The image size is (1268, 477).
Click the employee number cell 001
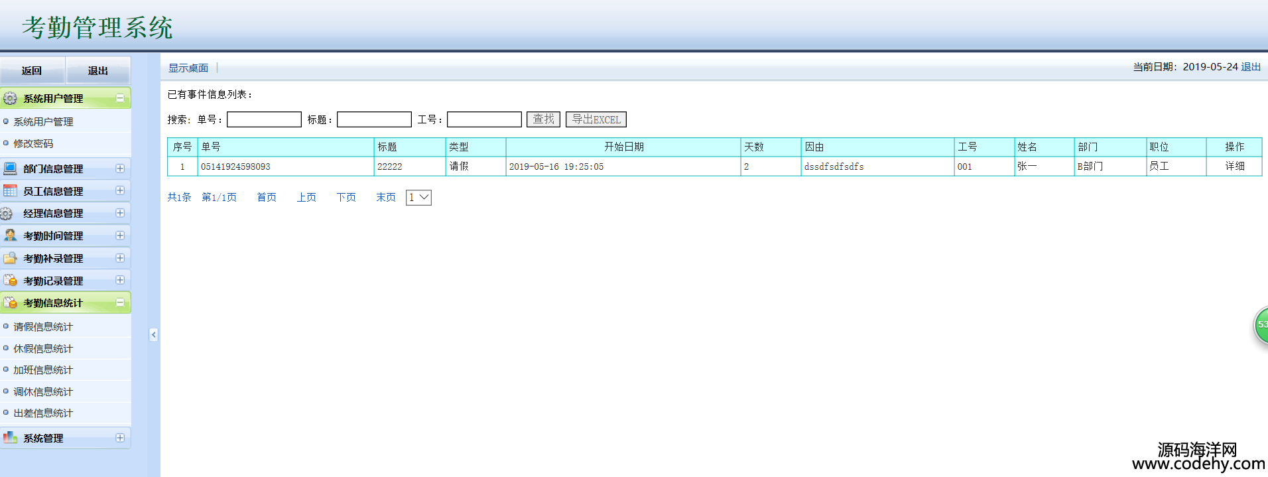pyautogui.click(x=984, y=167)
